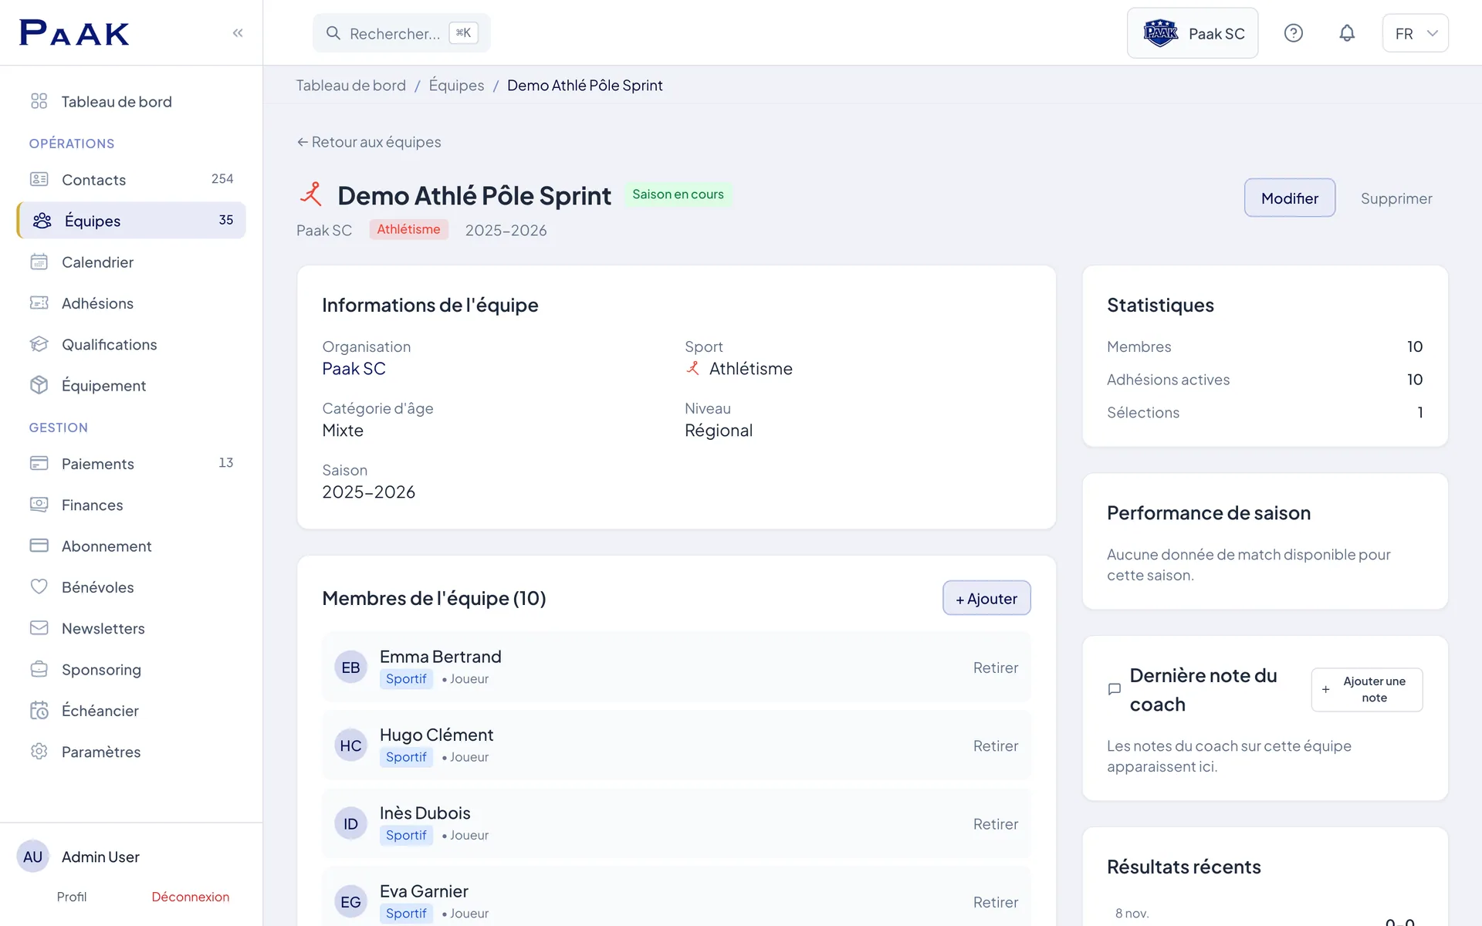The image size is (1482, 926).
Task: Follow Retour aux équipes link
Action: coord(369,141)
